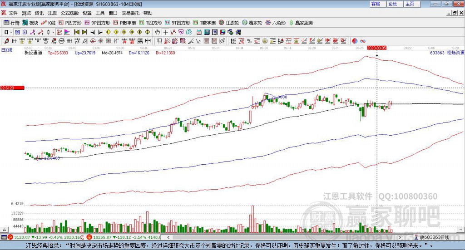Jump to last bar with skip-forward icon
465x250 pixels.
point(84,32)
